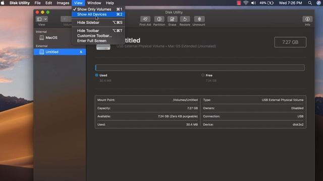Open the Help menu
Screen dimensions: 323x181
point(110,3)
